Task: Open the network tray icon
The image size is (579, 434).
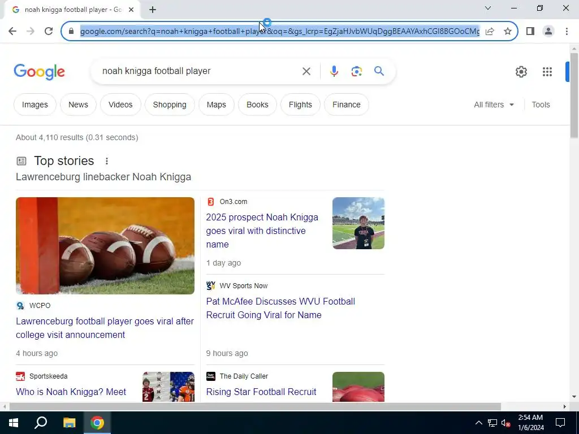Action: pos(492,423)
